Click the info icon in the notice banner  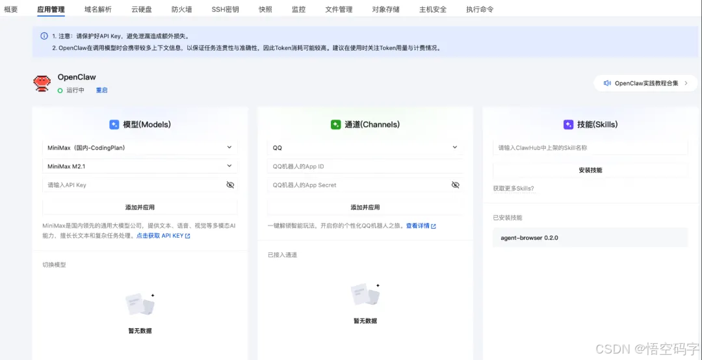(44, 36)
